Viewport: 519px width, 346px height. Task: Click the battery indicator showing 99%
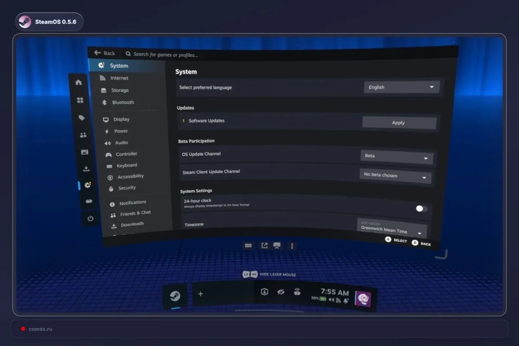[x=319, y=299]
